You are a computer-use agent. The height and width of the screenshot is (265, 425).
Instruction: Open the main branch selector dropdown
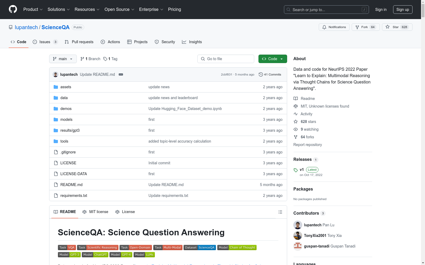[x=63, y=59]
